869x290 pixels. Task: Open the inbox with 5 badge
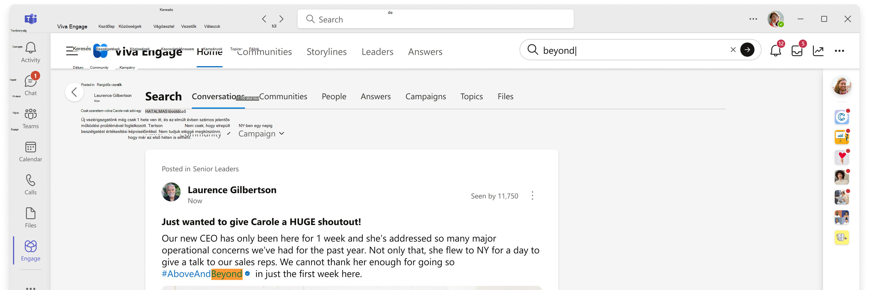(797, 50)
